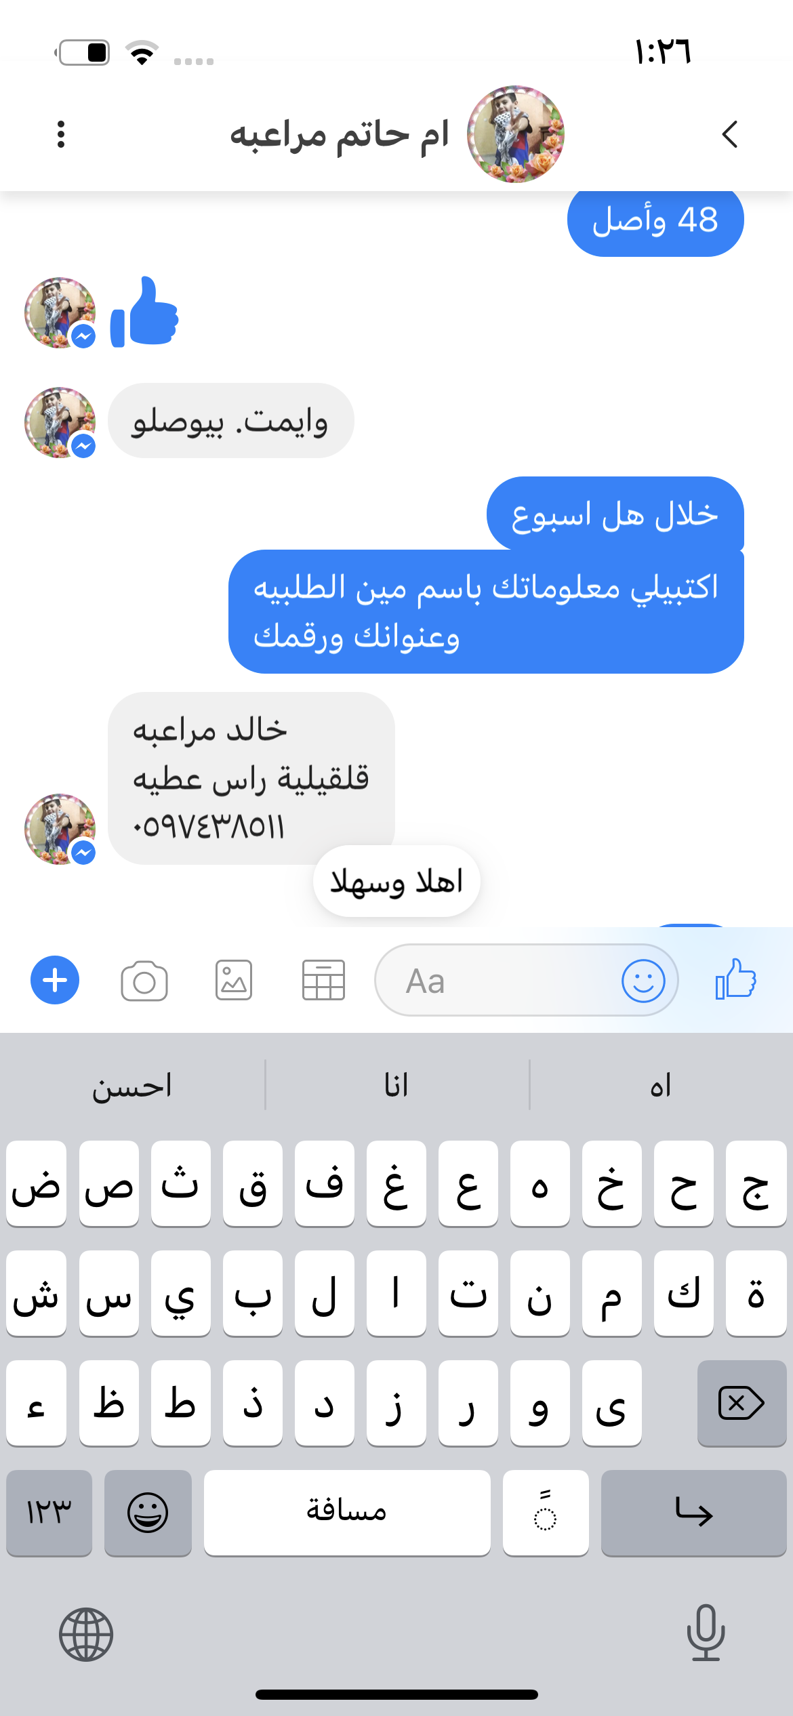Tap the table-grid icon beside the message field
The height and width of the screenshot is (1716, 793).
tap(323, 980)
